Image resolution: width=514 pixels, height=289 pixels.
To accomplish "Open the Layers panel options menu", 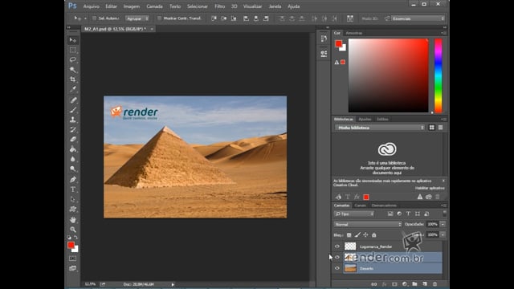I will point(444,206).
